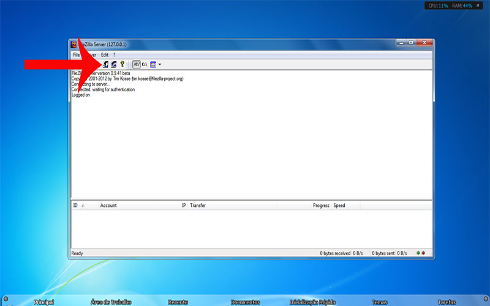Click 0 B/s beside bytes sent
Viewport: 490px width, 306px height.
(x=402, y=253)
